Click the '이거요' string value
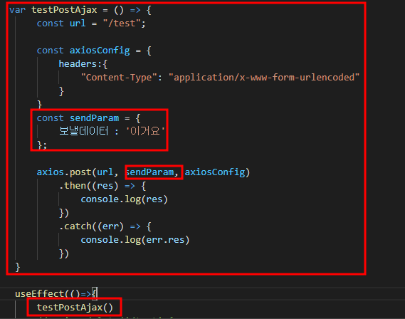 (x=145, y=131)
